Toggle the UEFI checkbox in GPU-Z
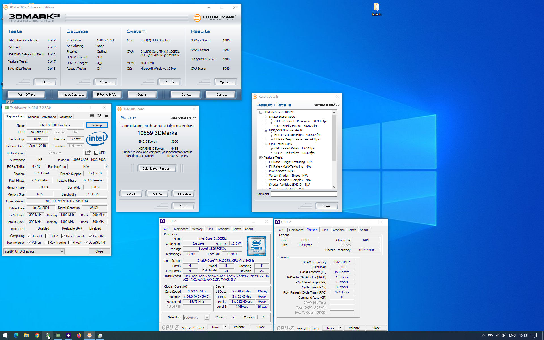Screen dimensions: 544x340 96,153
